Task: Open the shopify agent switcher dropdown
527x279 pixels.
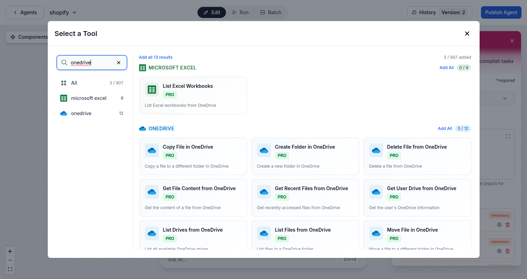Action: pos(63,12)
